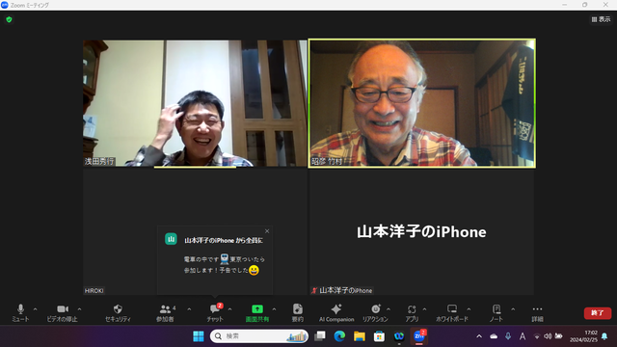Click the green encryption shield icon
The image size is (617, 347).
click(x=9, y=19)
